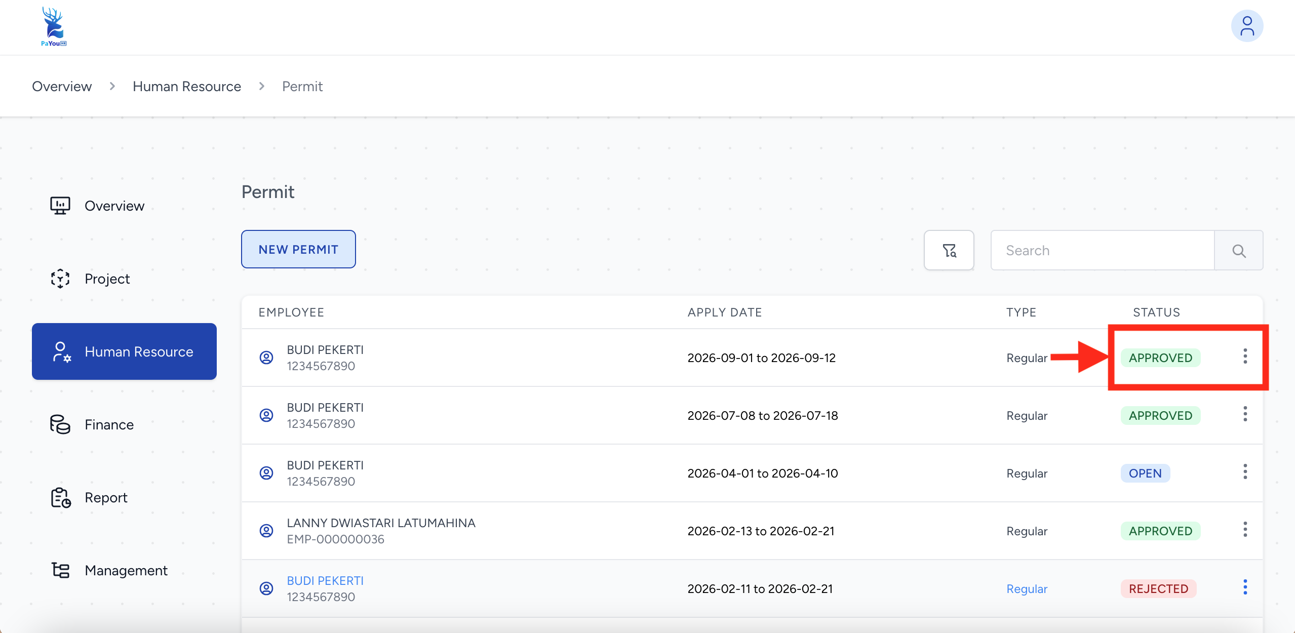Click the Search input field
Viewport: 1295px width, 633px height.
[1102, 250]
